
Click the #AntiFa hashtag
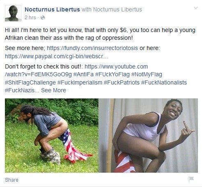(83, 75)
